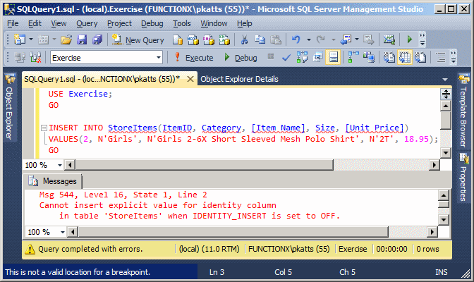Toggle Results to File mode
Viewport: 474px width, 282px height.
click(x=420, y=57)
